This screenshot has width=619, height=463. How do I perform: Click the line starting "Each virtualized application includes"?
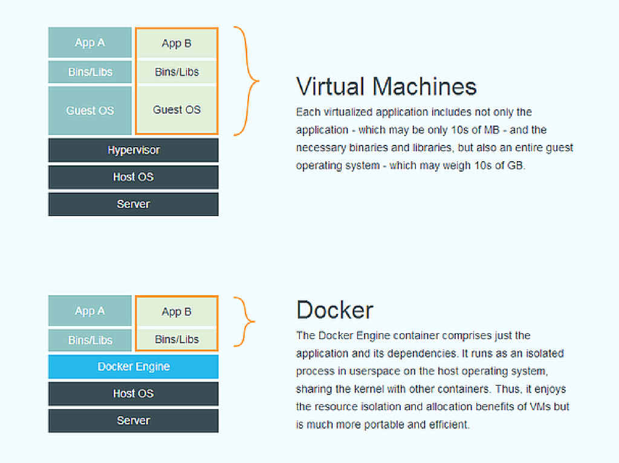pyautogui.click(x=413, y=112)
